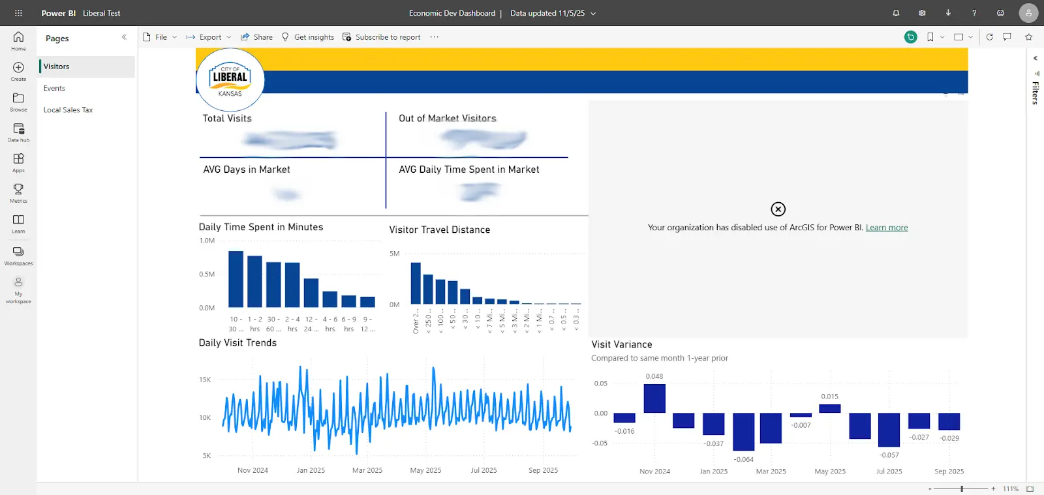Click the fit to page icon beside 111%
This screenshot has width=1044, height=495.
point(1030,488)
